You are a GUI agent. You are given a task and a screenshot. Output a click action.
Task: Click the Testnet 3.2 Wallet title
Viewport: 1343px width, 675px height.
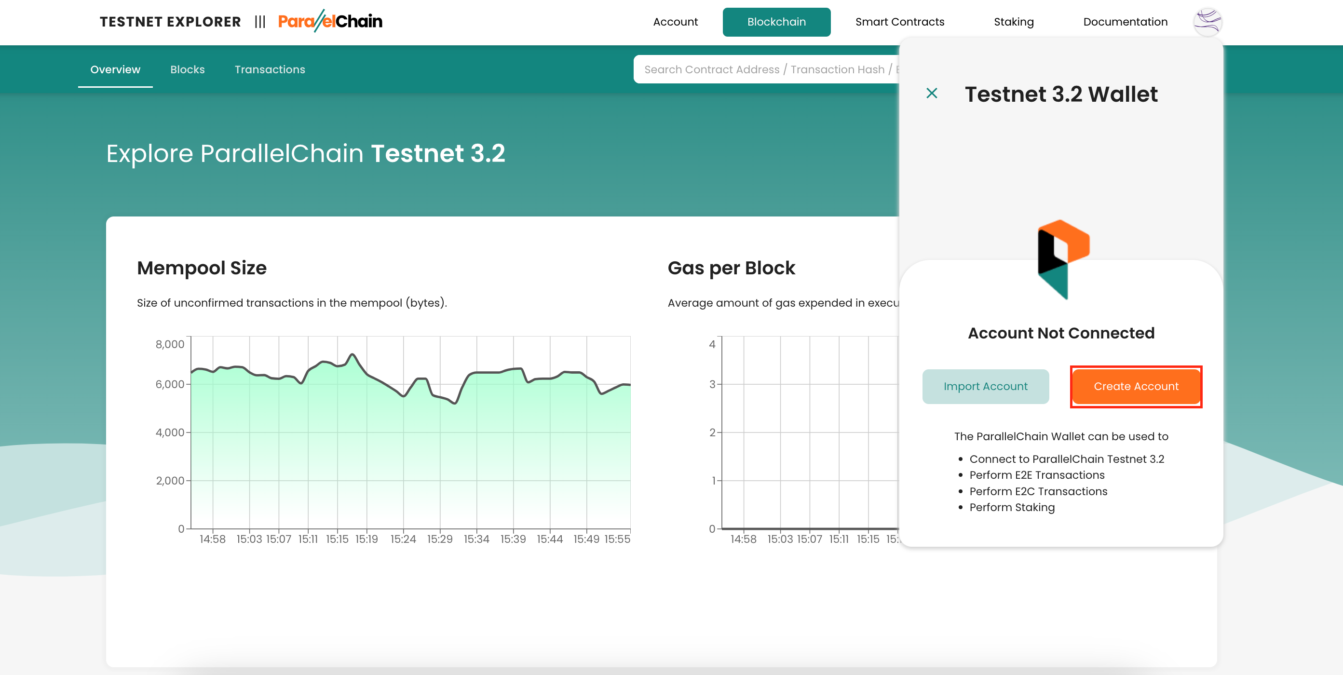(x=1061, y=94)
